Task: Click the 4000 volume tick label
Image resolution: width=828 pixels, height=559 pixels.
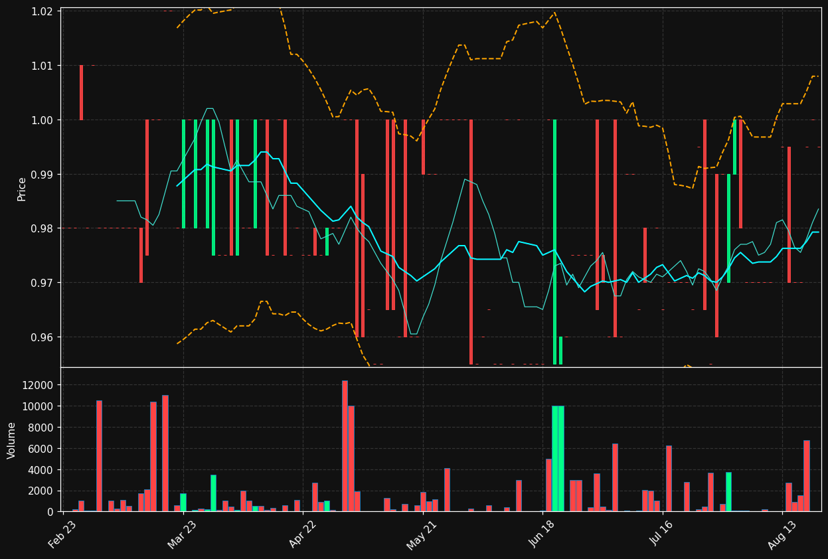Action: pos(41,470)
